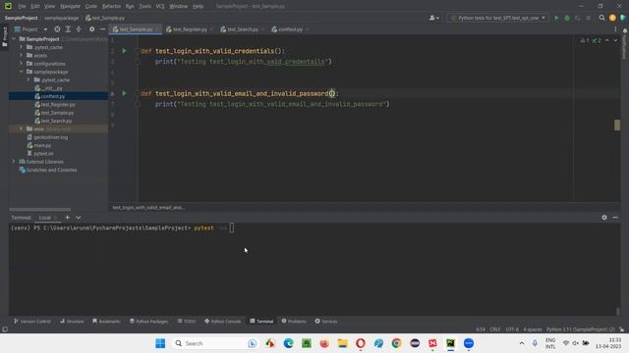The height and width of the screenshot is (353, 629).
Task: Run test_login_with_valid_email_and_invalid_password via gutter arrow
Action: coord(125,93)
